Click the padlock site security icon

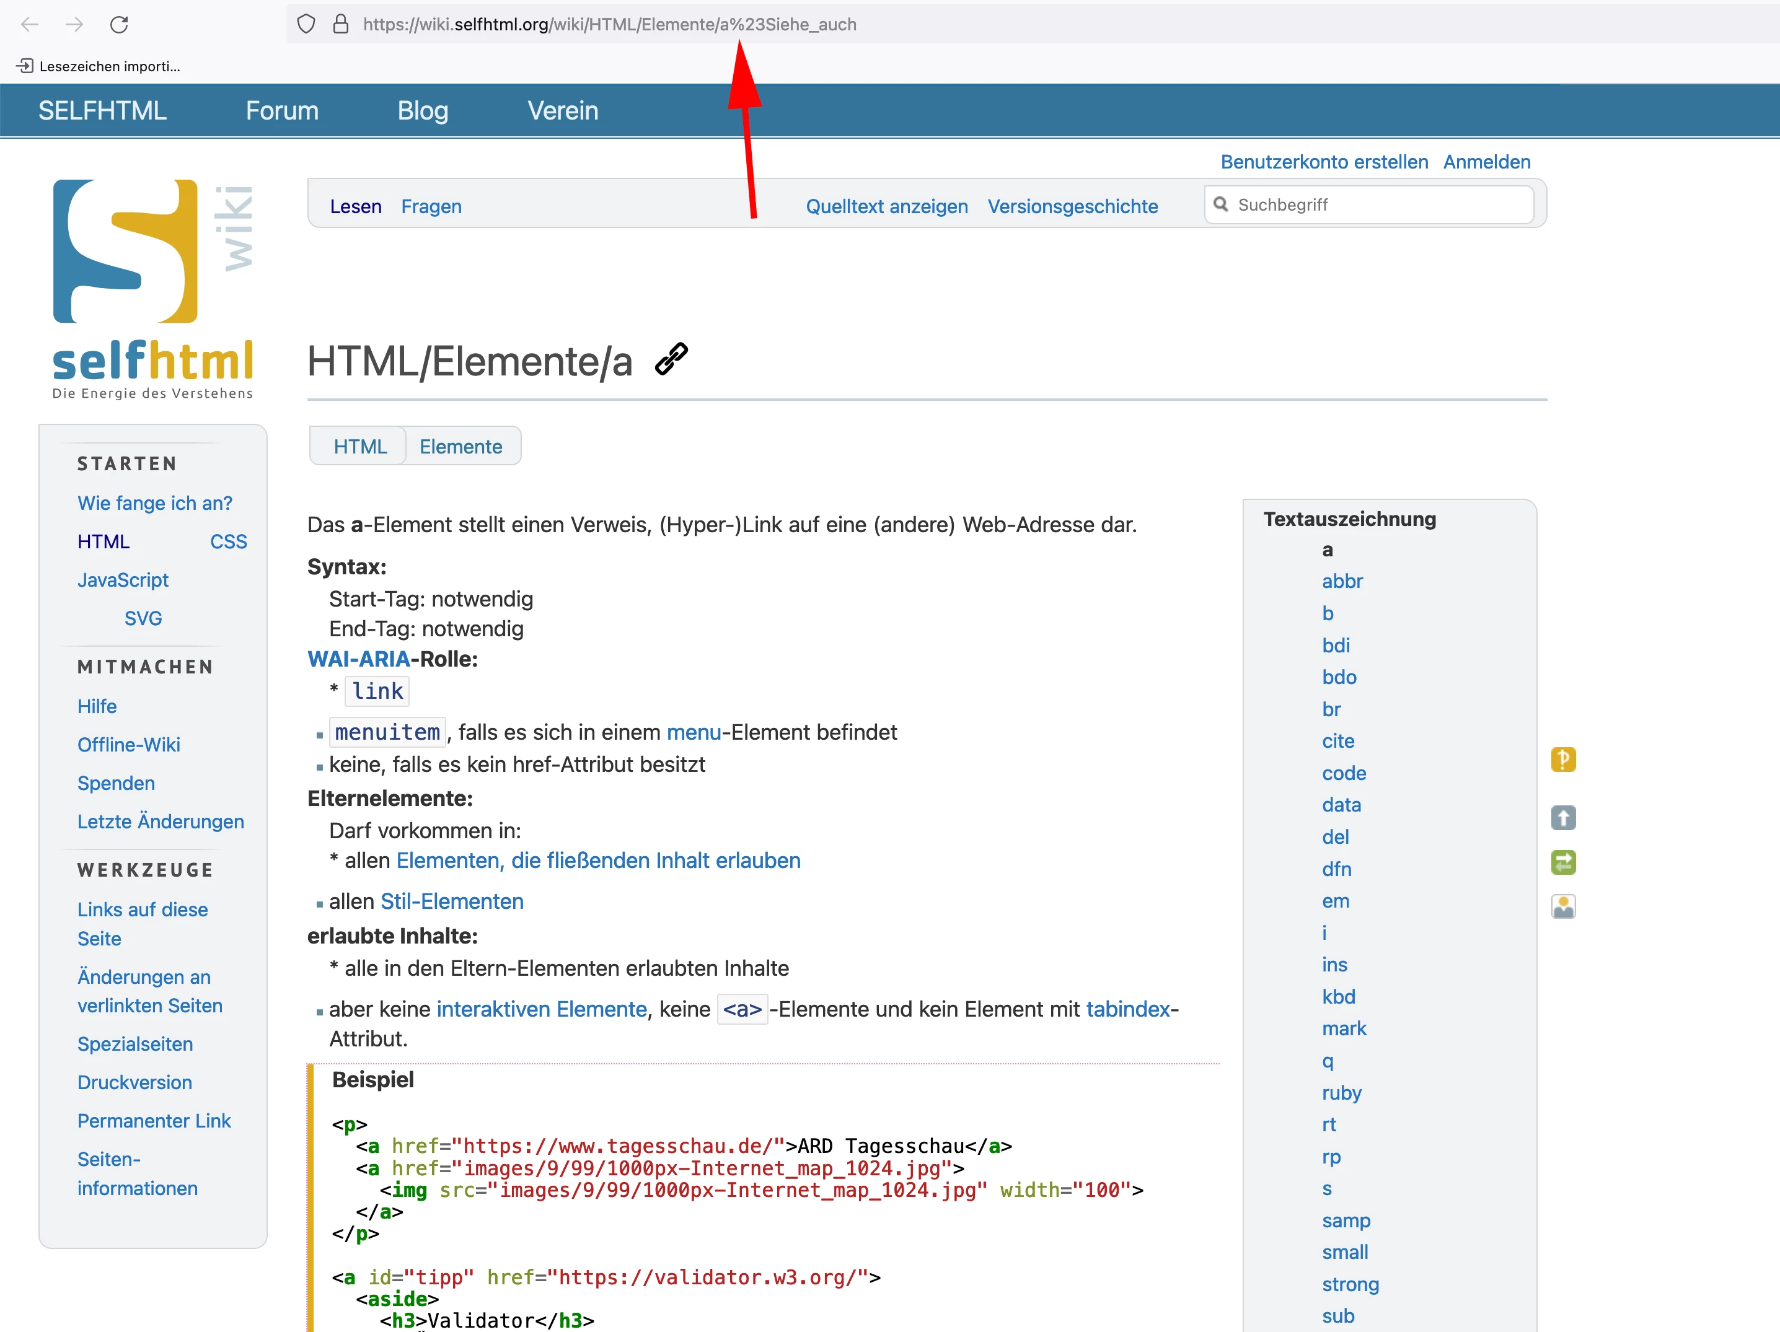tap(340, 24)
